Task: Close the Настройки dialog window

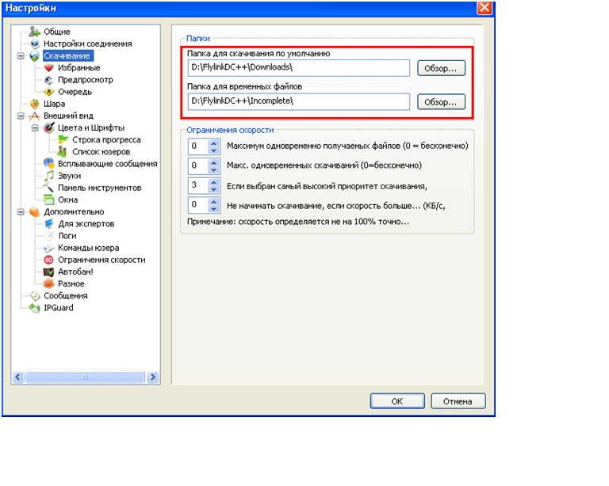Action: point(485,8)
